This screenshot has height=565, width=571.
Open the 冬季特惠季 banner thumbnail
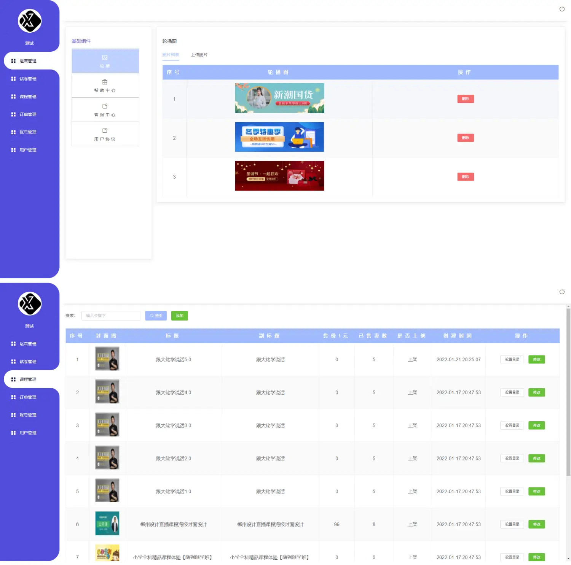point(279,137)
